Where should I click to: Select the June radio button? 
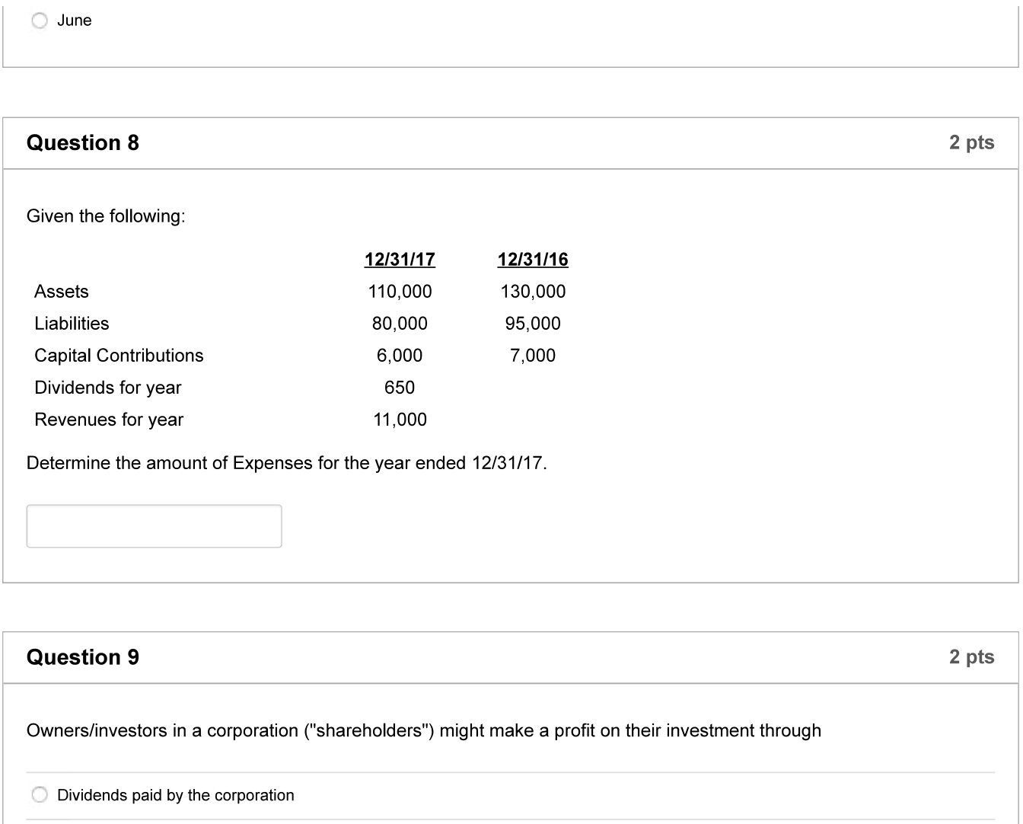click(40, 21)
